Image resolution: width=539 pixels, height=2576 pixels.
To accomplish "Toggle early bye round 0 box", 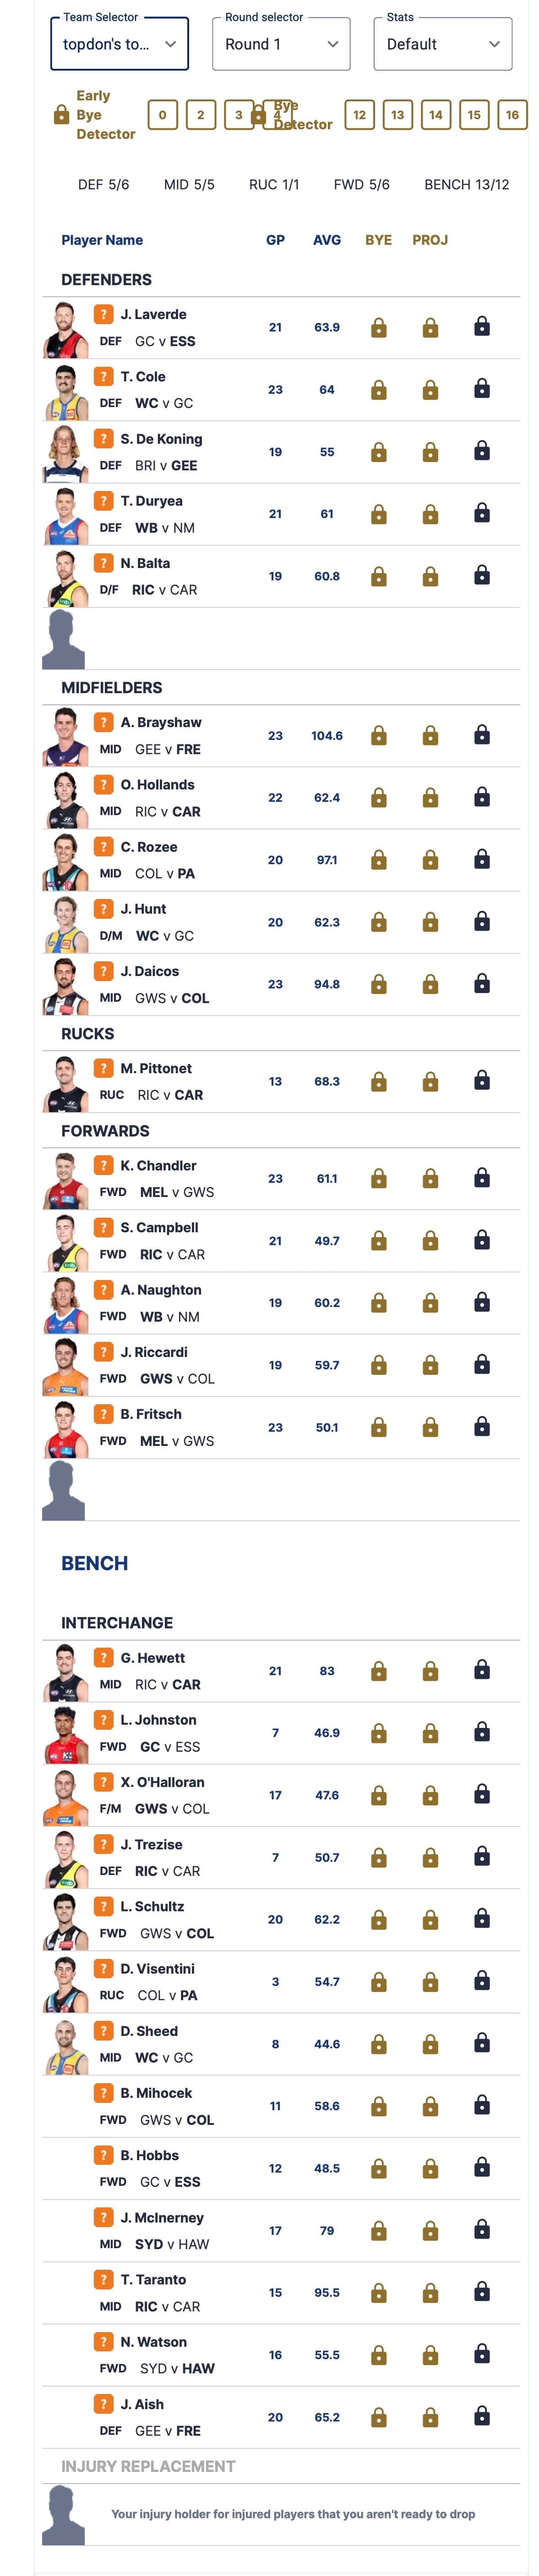I will [x=163, y=115].
